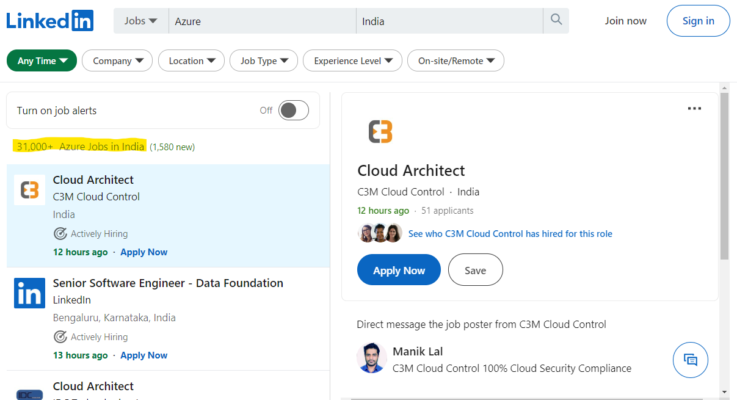Click the Manik Lal name
This screenshot has width=737, height=400.
click(x=418, y=351)
